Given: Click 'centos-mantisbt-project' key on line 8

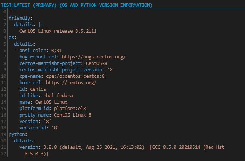Looking at the screenshot, I should point(50,63).
